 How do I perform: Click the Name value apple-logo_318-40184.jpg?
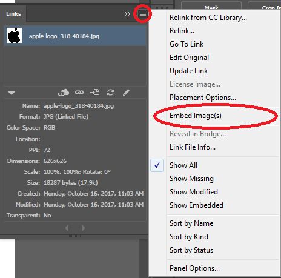click(79, 106)
